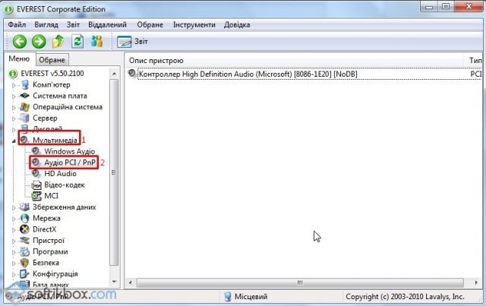The height and width of the screenshot is (306, 486).
Task: Open the Обране menu in menu bar
Action: 150,24
